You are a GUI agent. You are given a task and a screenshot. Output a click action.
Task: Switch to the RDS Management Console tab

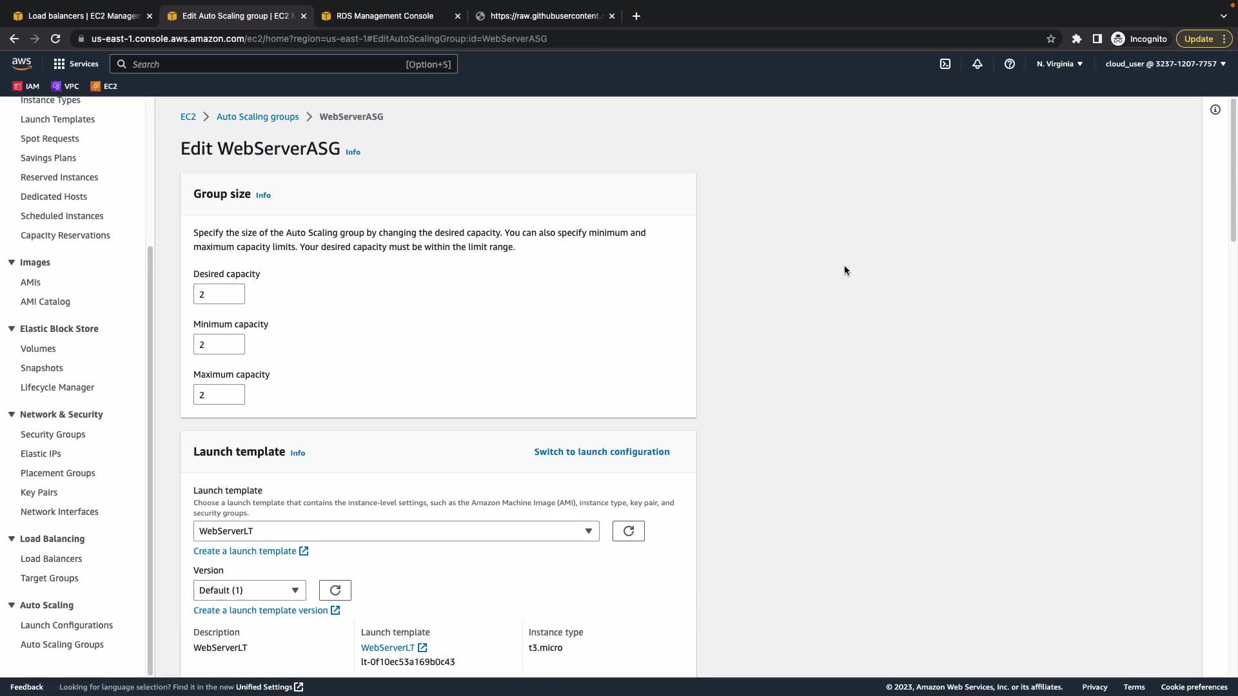coord(385,16)
